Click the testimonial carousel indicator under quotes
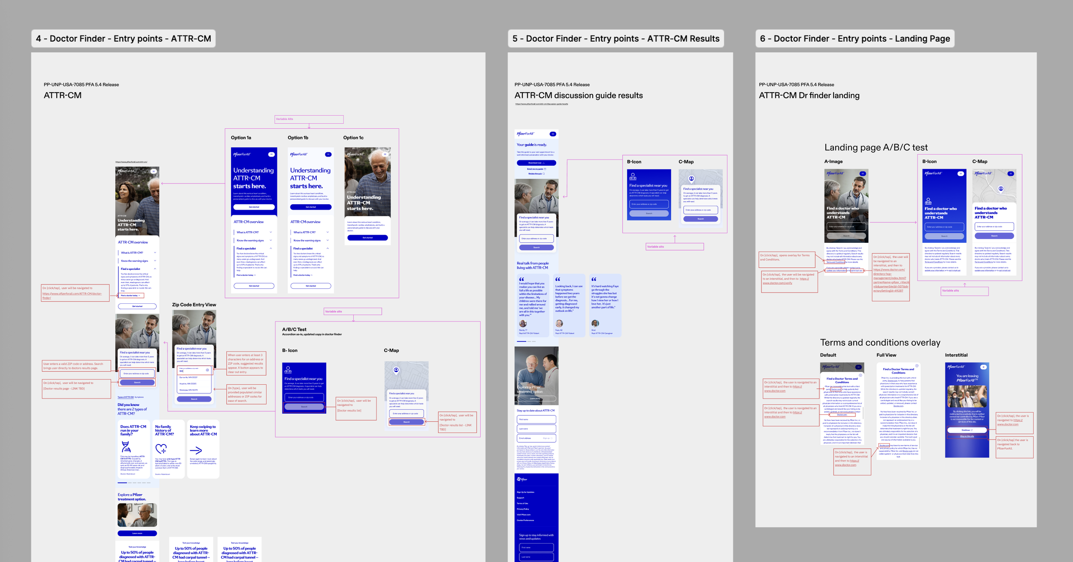The height and width of the screenshot is (562, 1073). tap(526, 341)
